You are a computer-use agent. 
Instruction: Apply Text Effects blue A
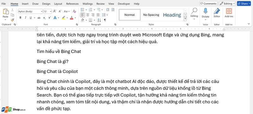click(55, 18)
